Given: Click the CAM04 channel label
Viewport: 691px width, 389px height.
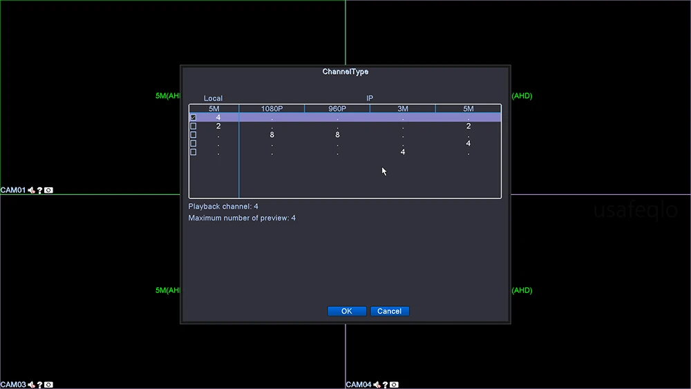Looking at the screenshot, I should [x=359, y=385].
